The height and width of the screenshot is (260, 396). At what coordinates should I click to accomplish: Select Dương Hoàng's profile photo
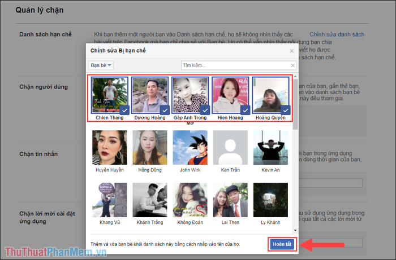point(150,95)
